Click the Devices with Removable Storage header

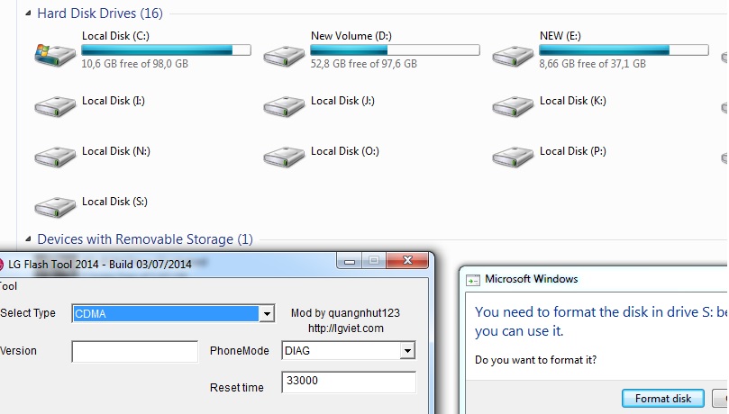click(145, 239)
